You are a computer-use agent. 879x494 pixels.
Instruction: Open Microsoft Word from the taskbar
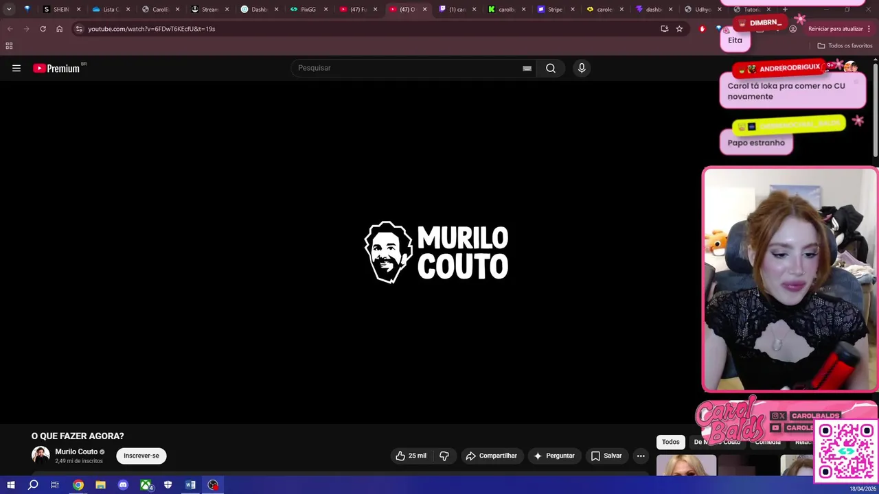[x=190, y=485]
